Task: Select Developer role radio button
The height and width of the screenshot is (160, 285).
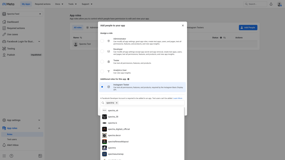Action: tap(102, 51)
